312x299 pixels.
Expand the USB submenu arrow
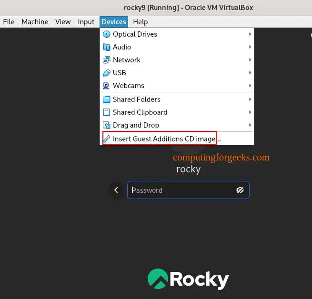pos(250,73)
